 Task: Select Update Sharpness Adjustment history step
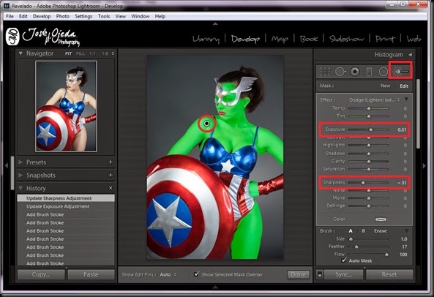[x=66, y=198]
